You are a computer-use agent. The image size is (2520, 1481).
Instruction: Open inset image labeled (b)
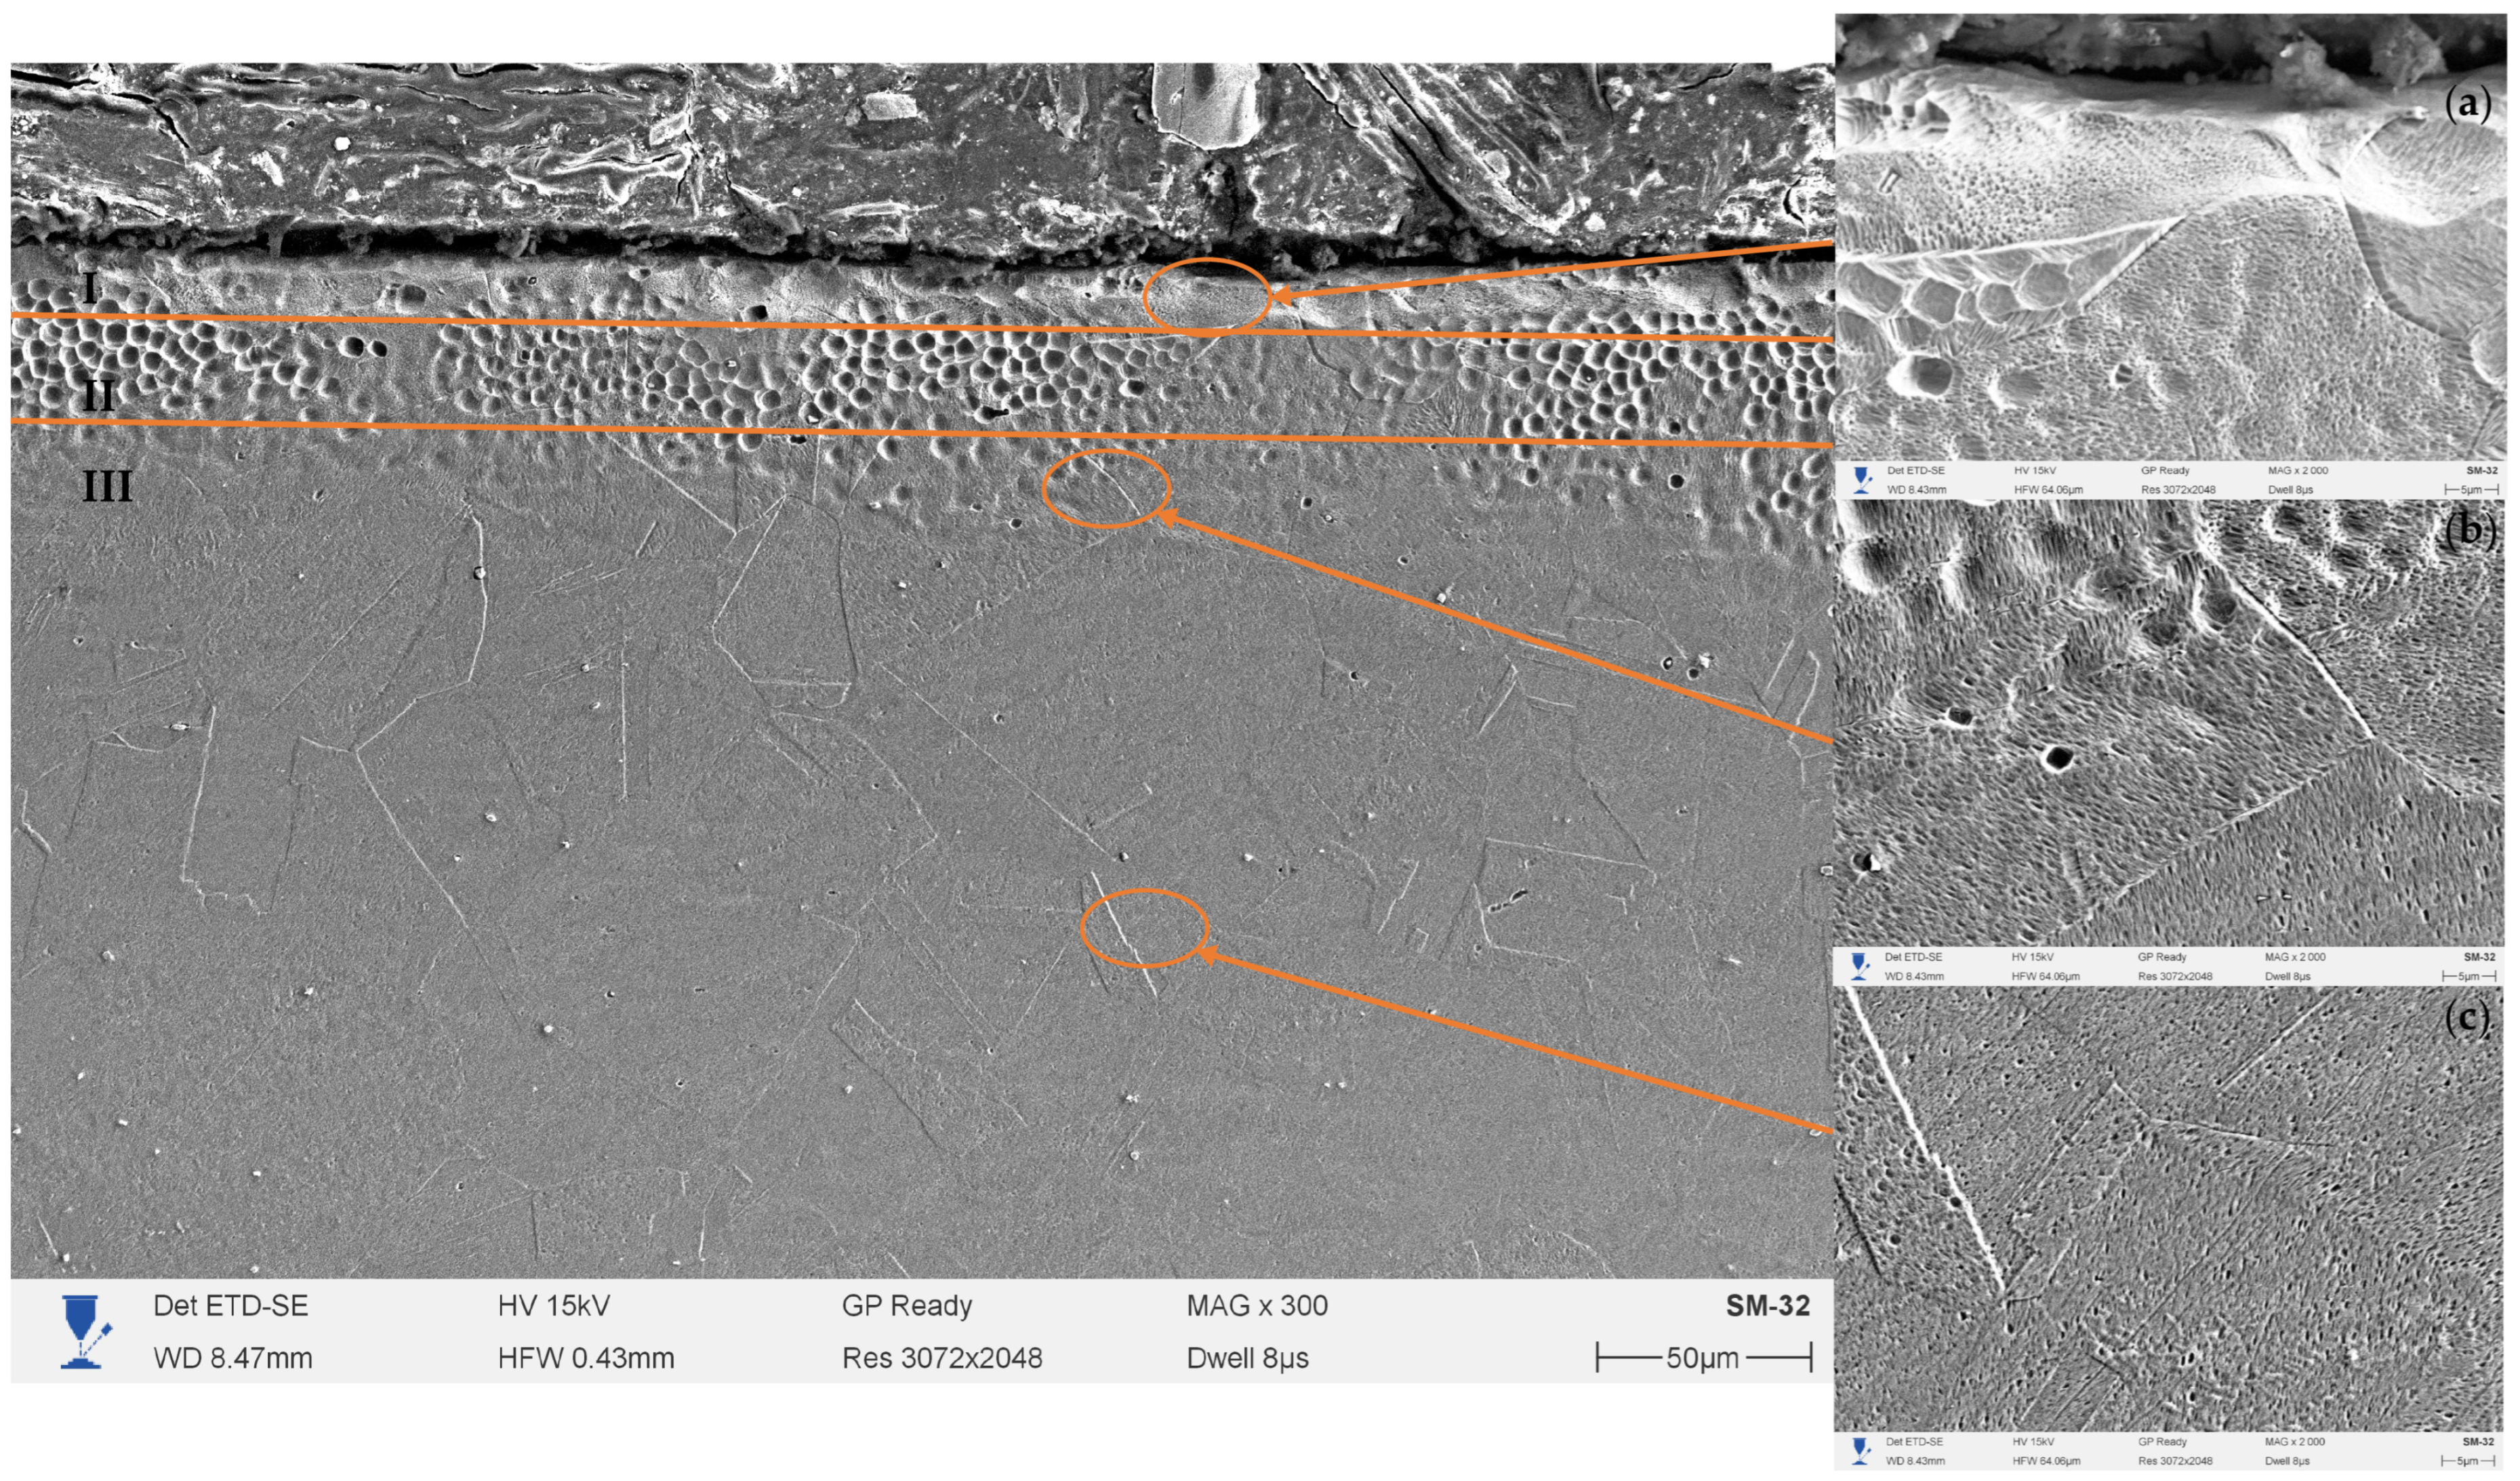(x=2174, y=722)
